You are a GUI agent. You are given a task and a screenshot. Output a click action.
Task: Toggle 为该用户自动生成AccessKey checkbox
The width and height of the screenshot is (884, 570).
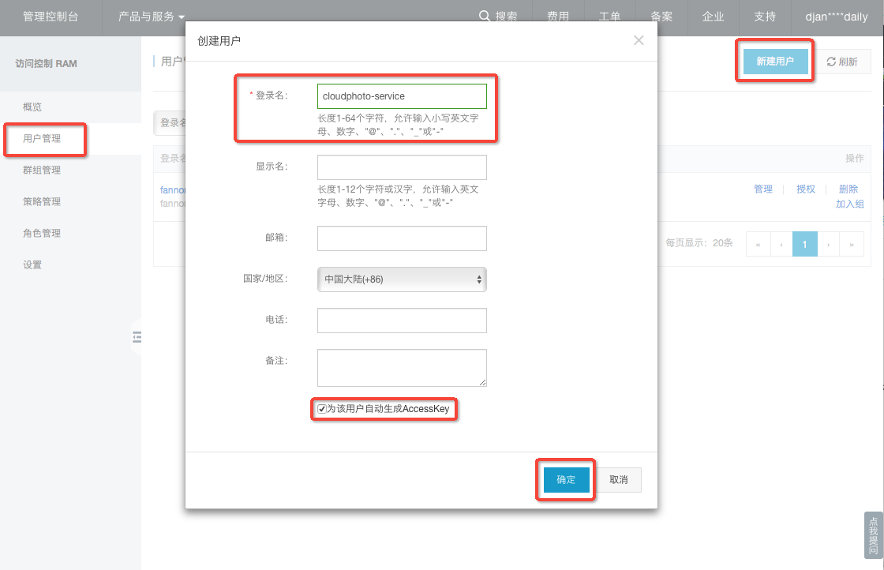point(322,409)
